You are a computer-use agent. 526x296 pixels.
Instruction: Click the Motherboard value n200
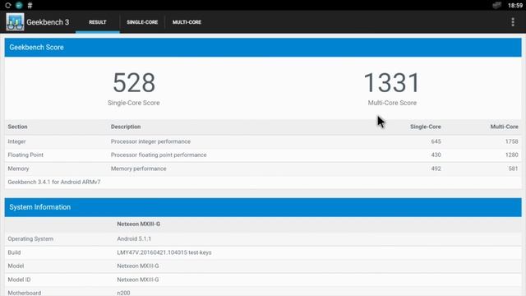(123, 293)
